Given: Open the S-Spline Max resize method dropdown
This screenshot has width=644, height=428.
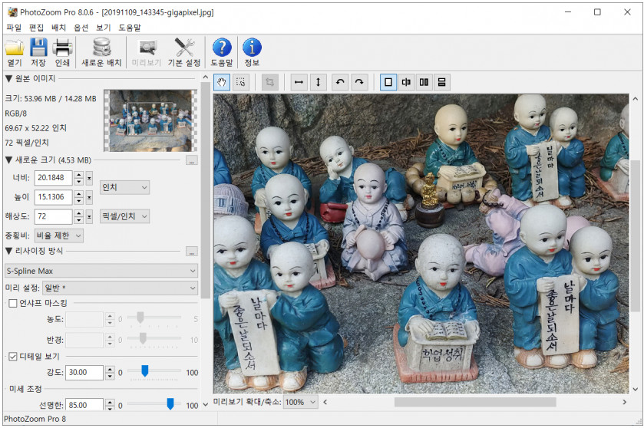Looking at the screenshot, I should pos(101,271).
